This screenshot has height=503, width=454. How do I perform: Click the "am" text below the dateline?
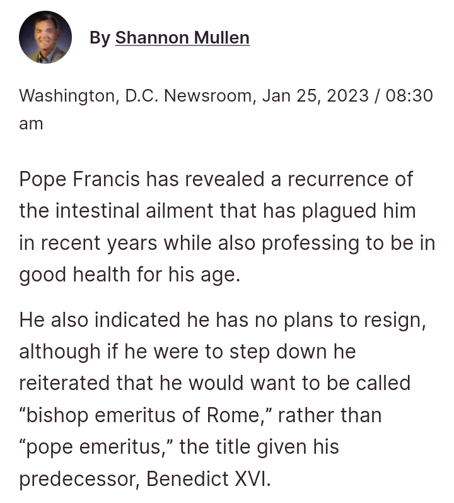coord(31,124)
